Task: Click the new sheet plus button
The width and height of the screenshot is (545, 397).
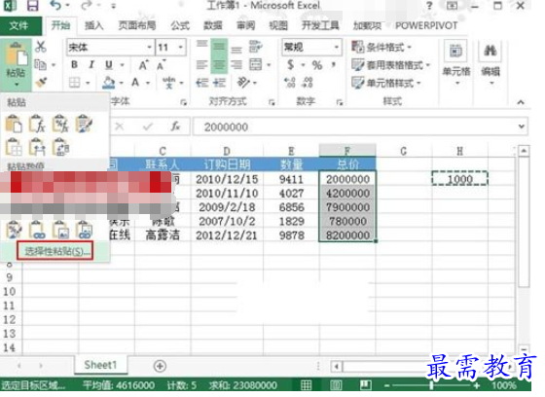Action: 160,366
